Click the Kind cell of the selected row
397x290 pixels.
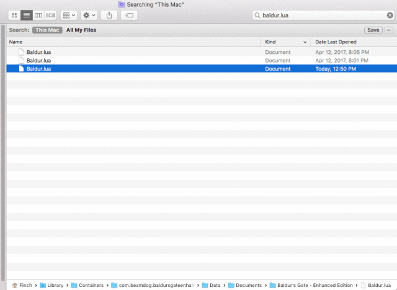(278, 69)
